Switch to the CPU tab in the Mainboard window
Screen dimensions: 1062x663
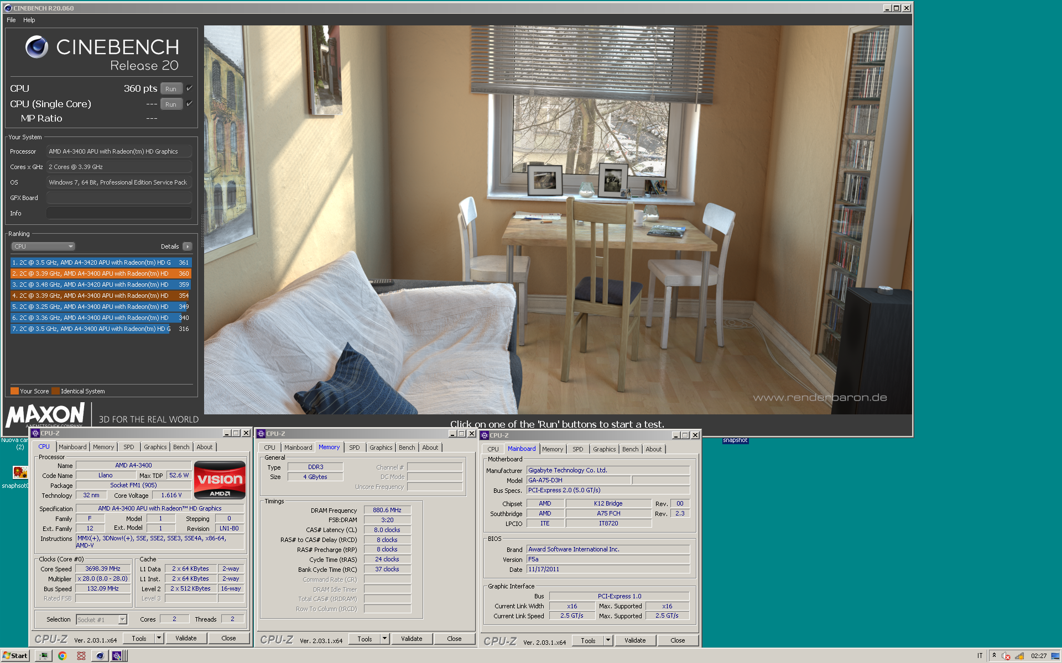coord(493,449)
